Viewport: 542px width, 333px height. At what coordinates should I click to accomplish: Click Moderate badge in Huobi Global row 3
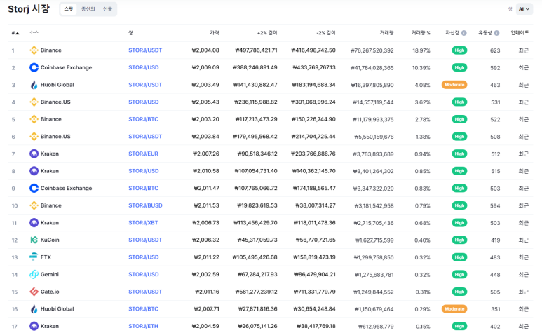454,85
